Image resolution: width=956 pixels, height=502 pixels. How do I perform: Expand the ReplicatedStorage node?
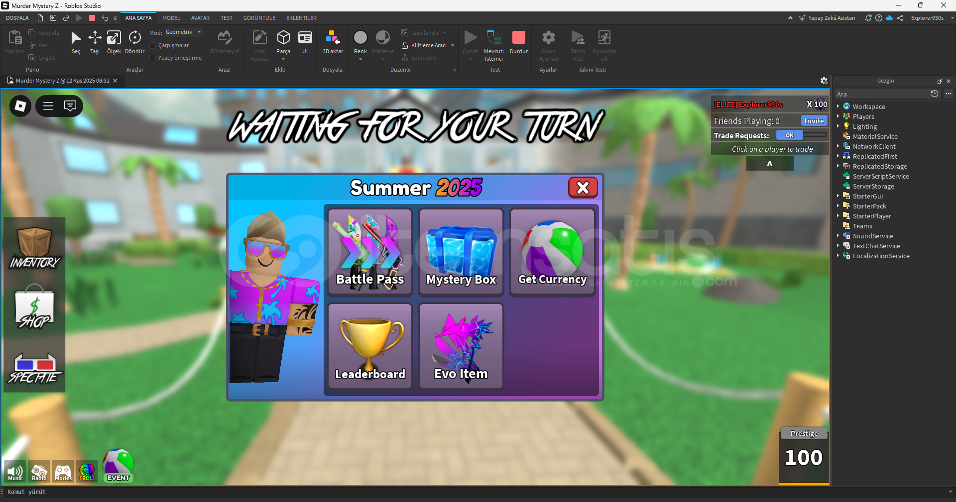[x=838, y=166]
